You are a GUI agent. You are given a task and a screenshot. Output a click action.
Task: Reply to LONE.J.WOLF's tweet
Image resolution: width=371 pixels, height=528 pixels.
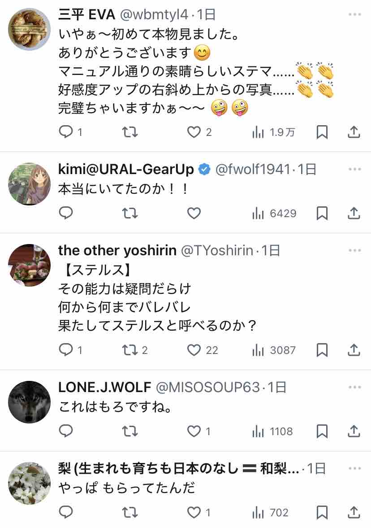(66, 432)
